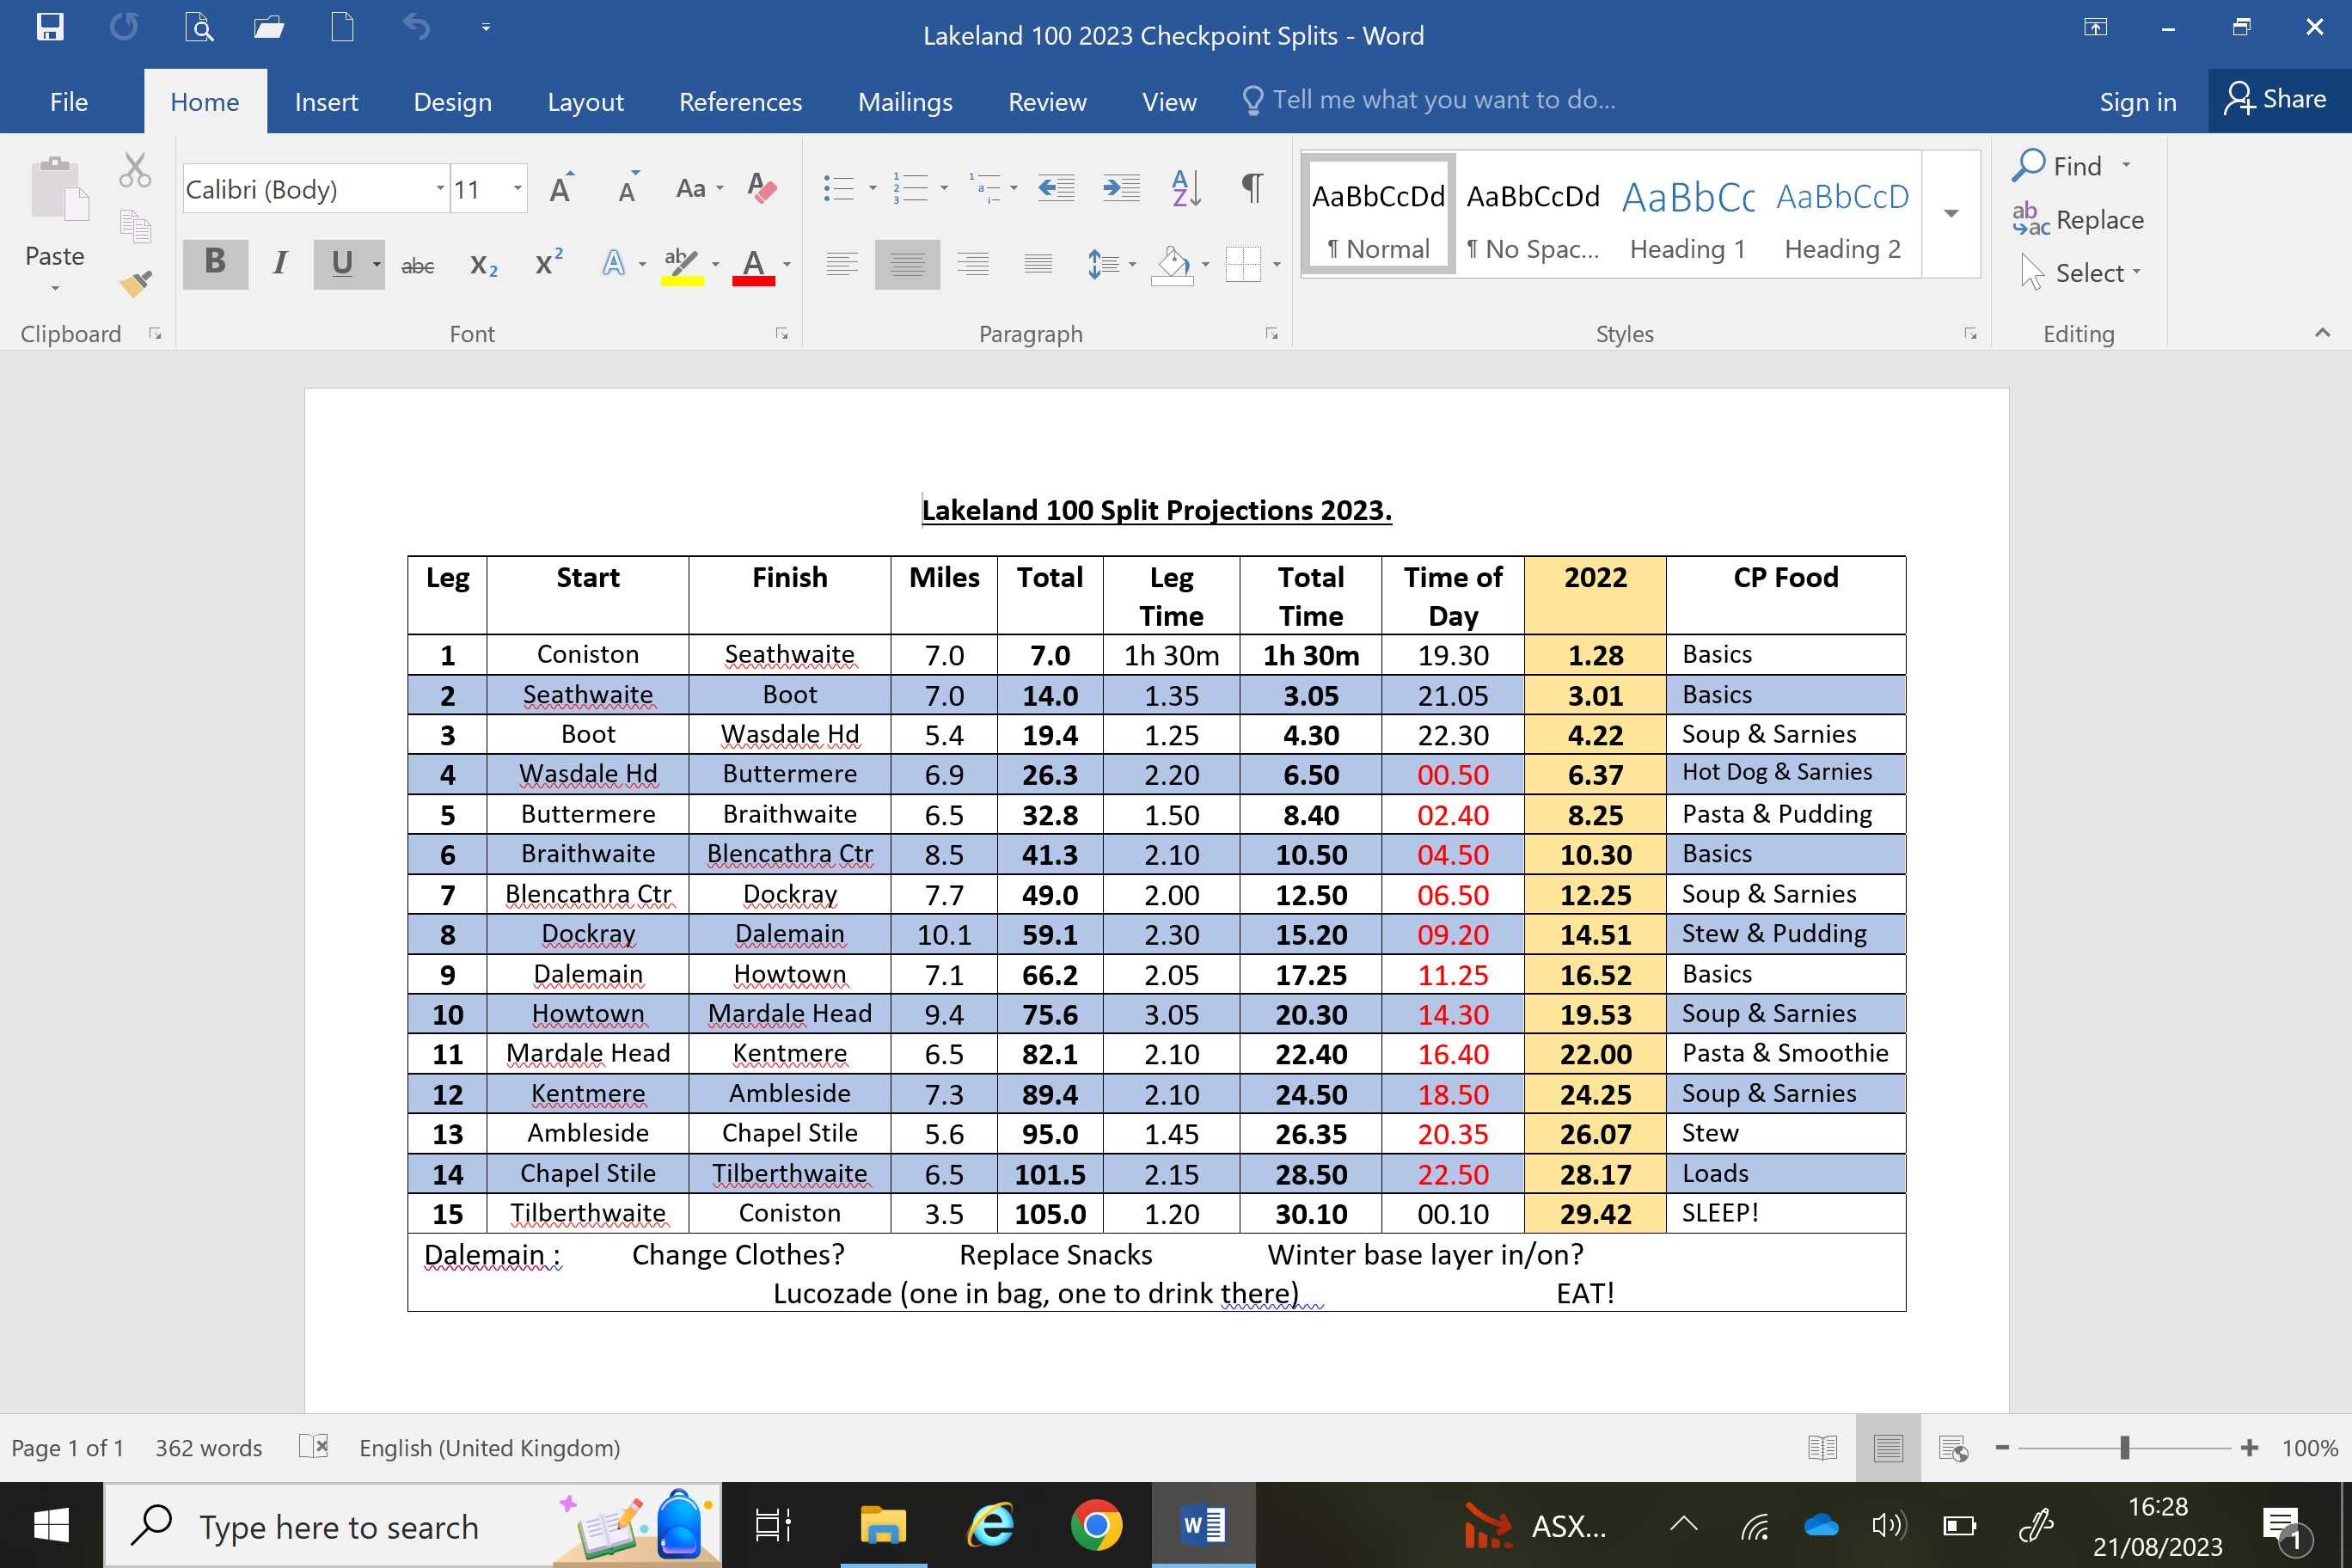Toggle center alignment button

click(906, 265)
